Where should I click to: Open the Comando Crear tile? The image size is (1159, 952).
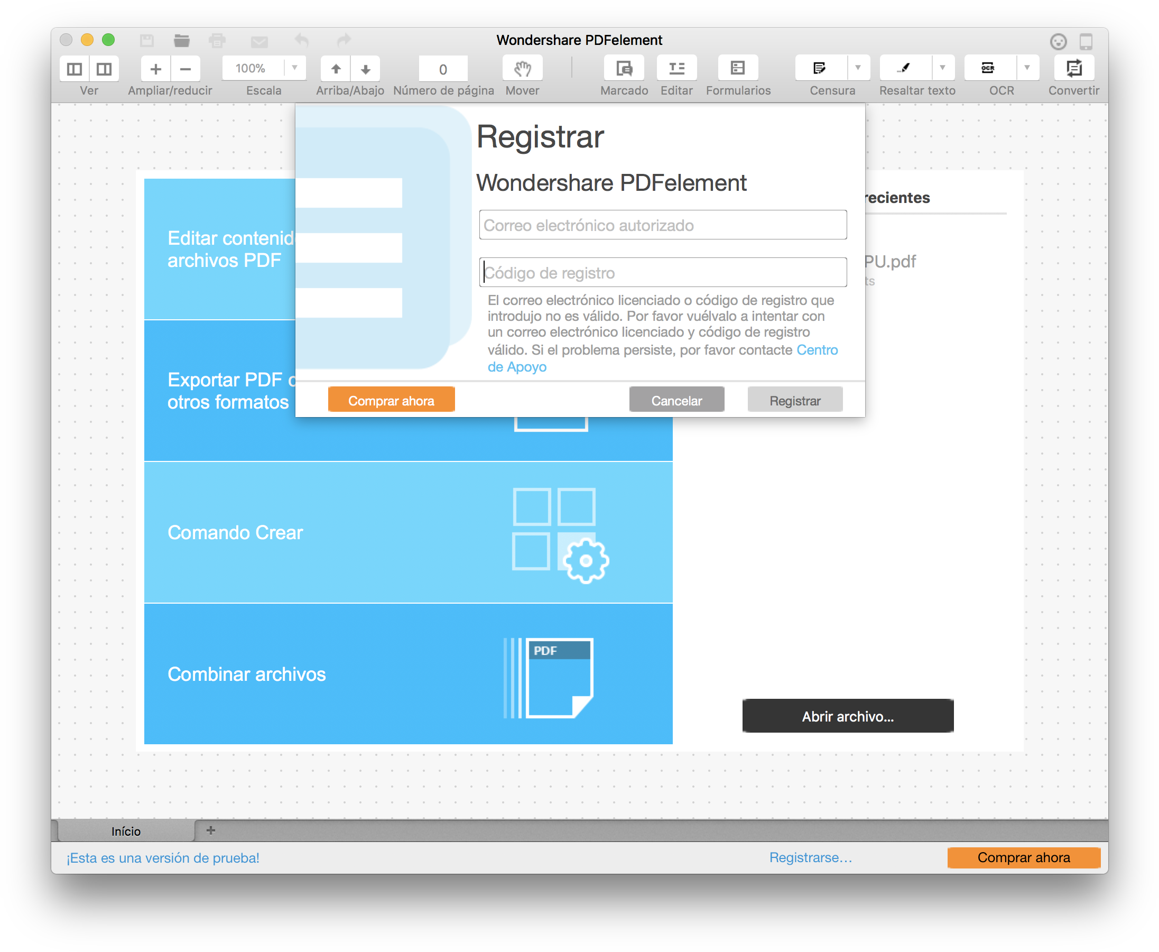point(408,532)
